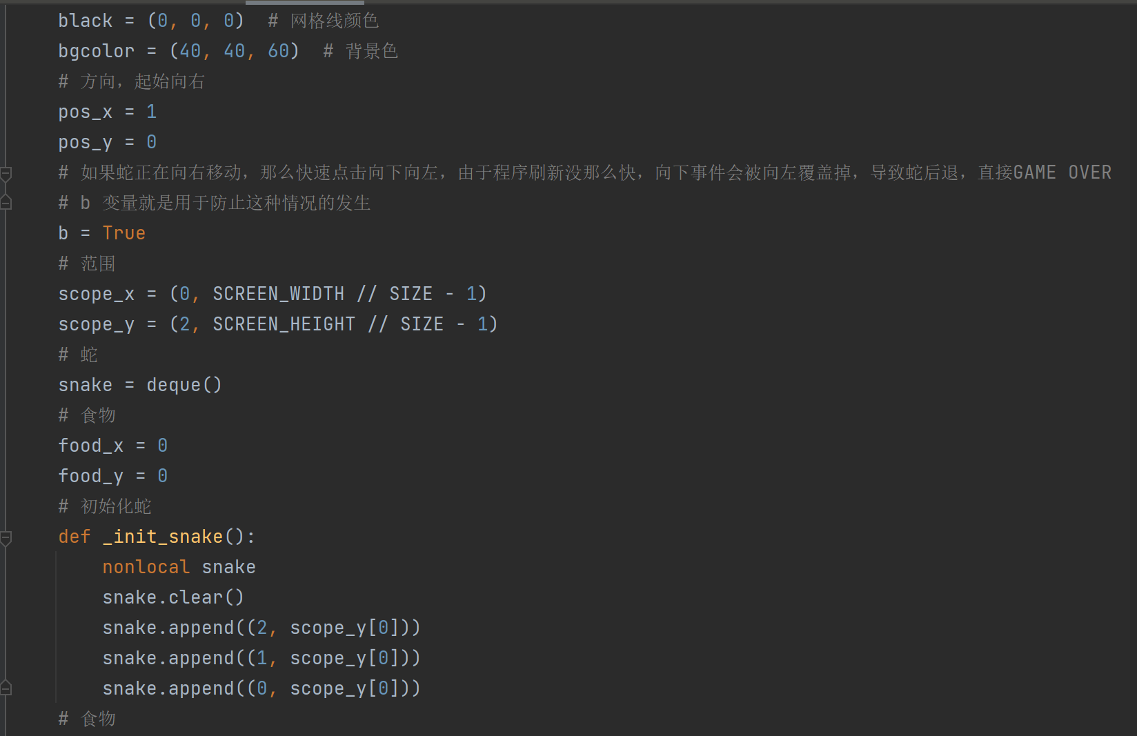Image resolution: width=1137 pixels, height=736 pixels.
Task: Click the nonlocal keyword
Action: [x=146, y=567]
